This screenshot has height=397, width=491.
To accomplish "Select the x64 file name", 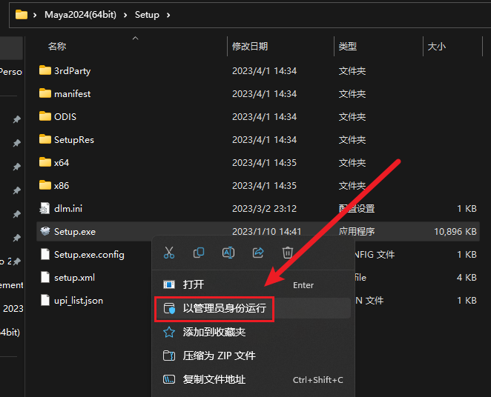I will coord(62,162).
